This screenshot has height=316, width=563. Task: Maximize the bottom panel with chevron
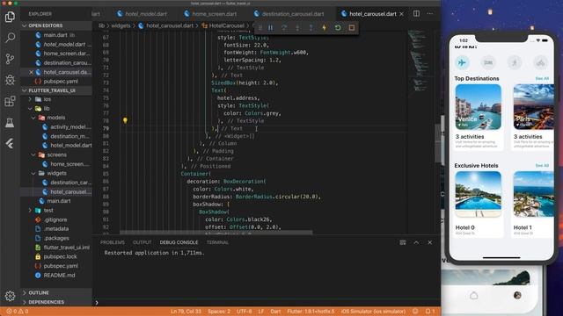pos(416,242)
